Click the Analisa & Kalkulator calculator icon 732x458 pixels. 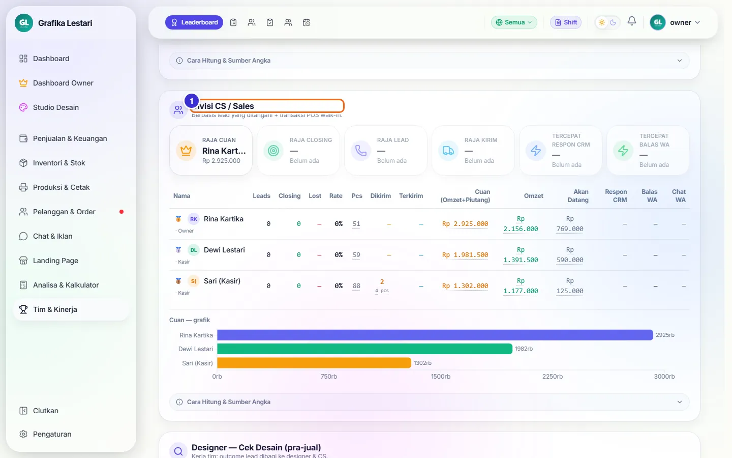coord(23,285)
